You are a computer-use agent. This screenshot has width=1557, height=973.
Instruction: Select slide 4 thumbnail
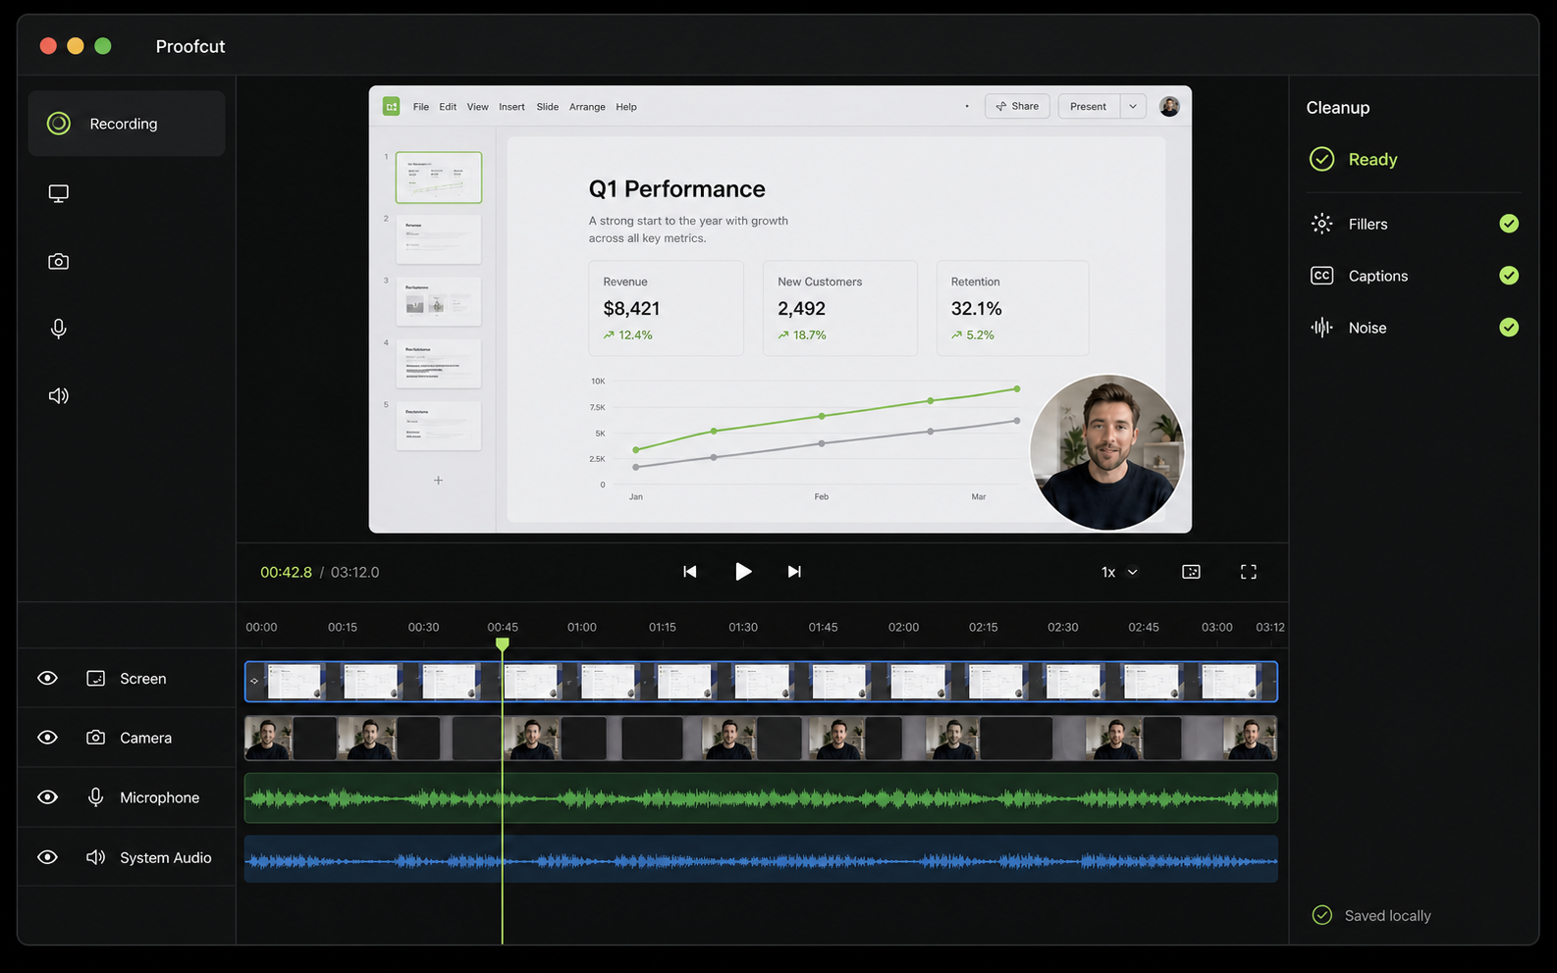(439, 363)
